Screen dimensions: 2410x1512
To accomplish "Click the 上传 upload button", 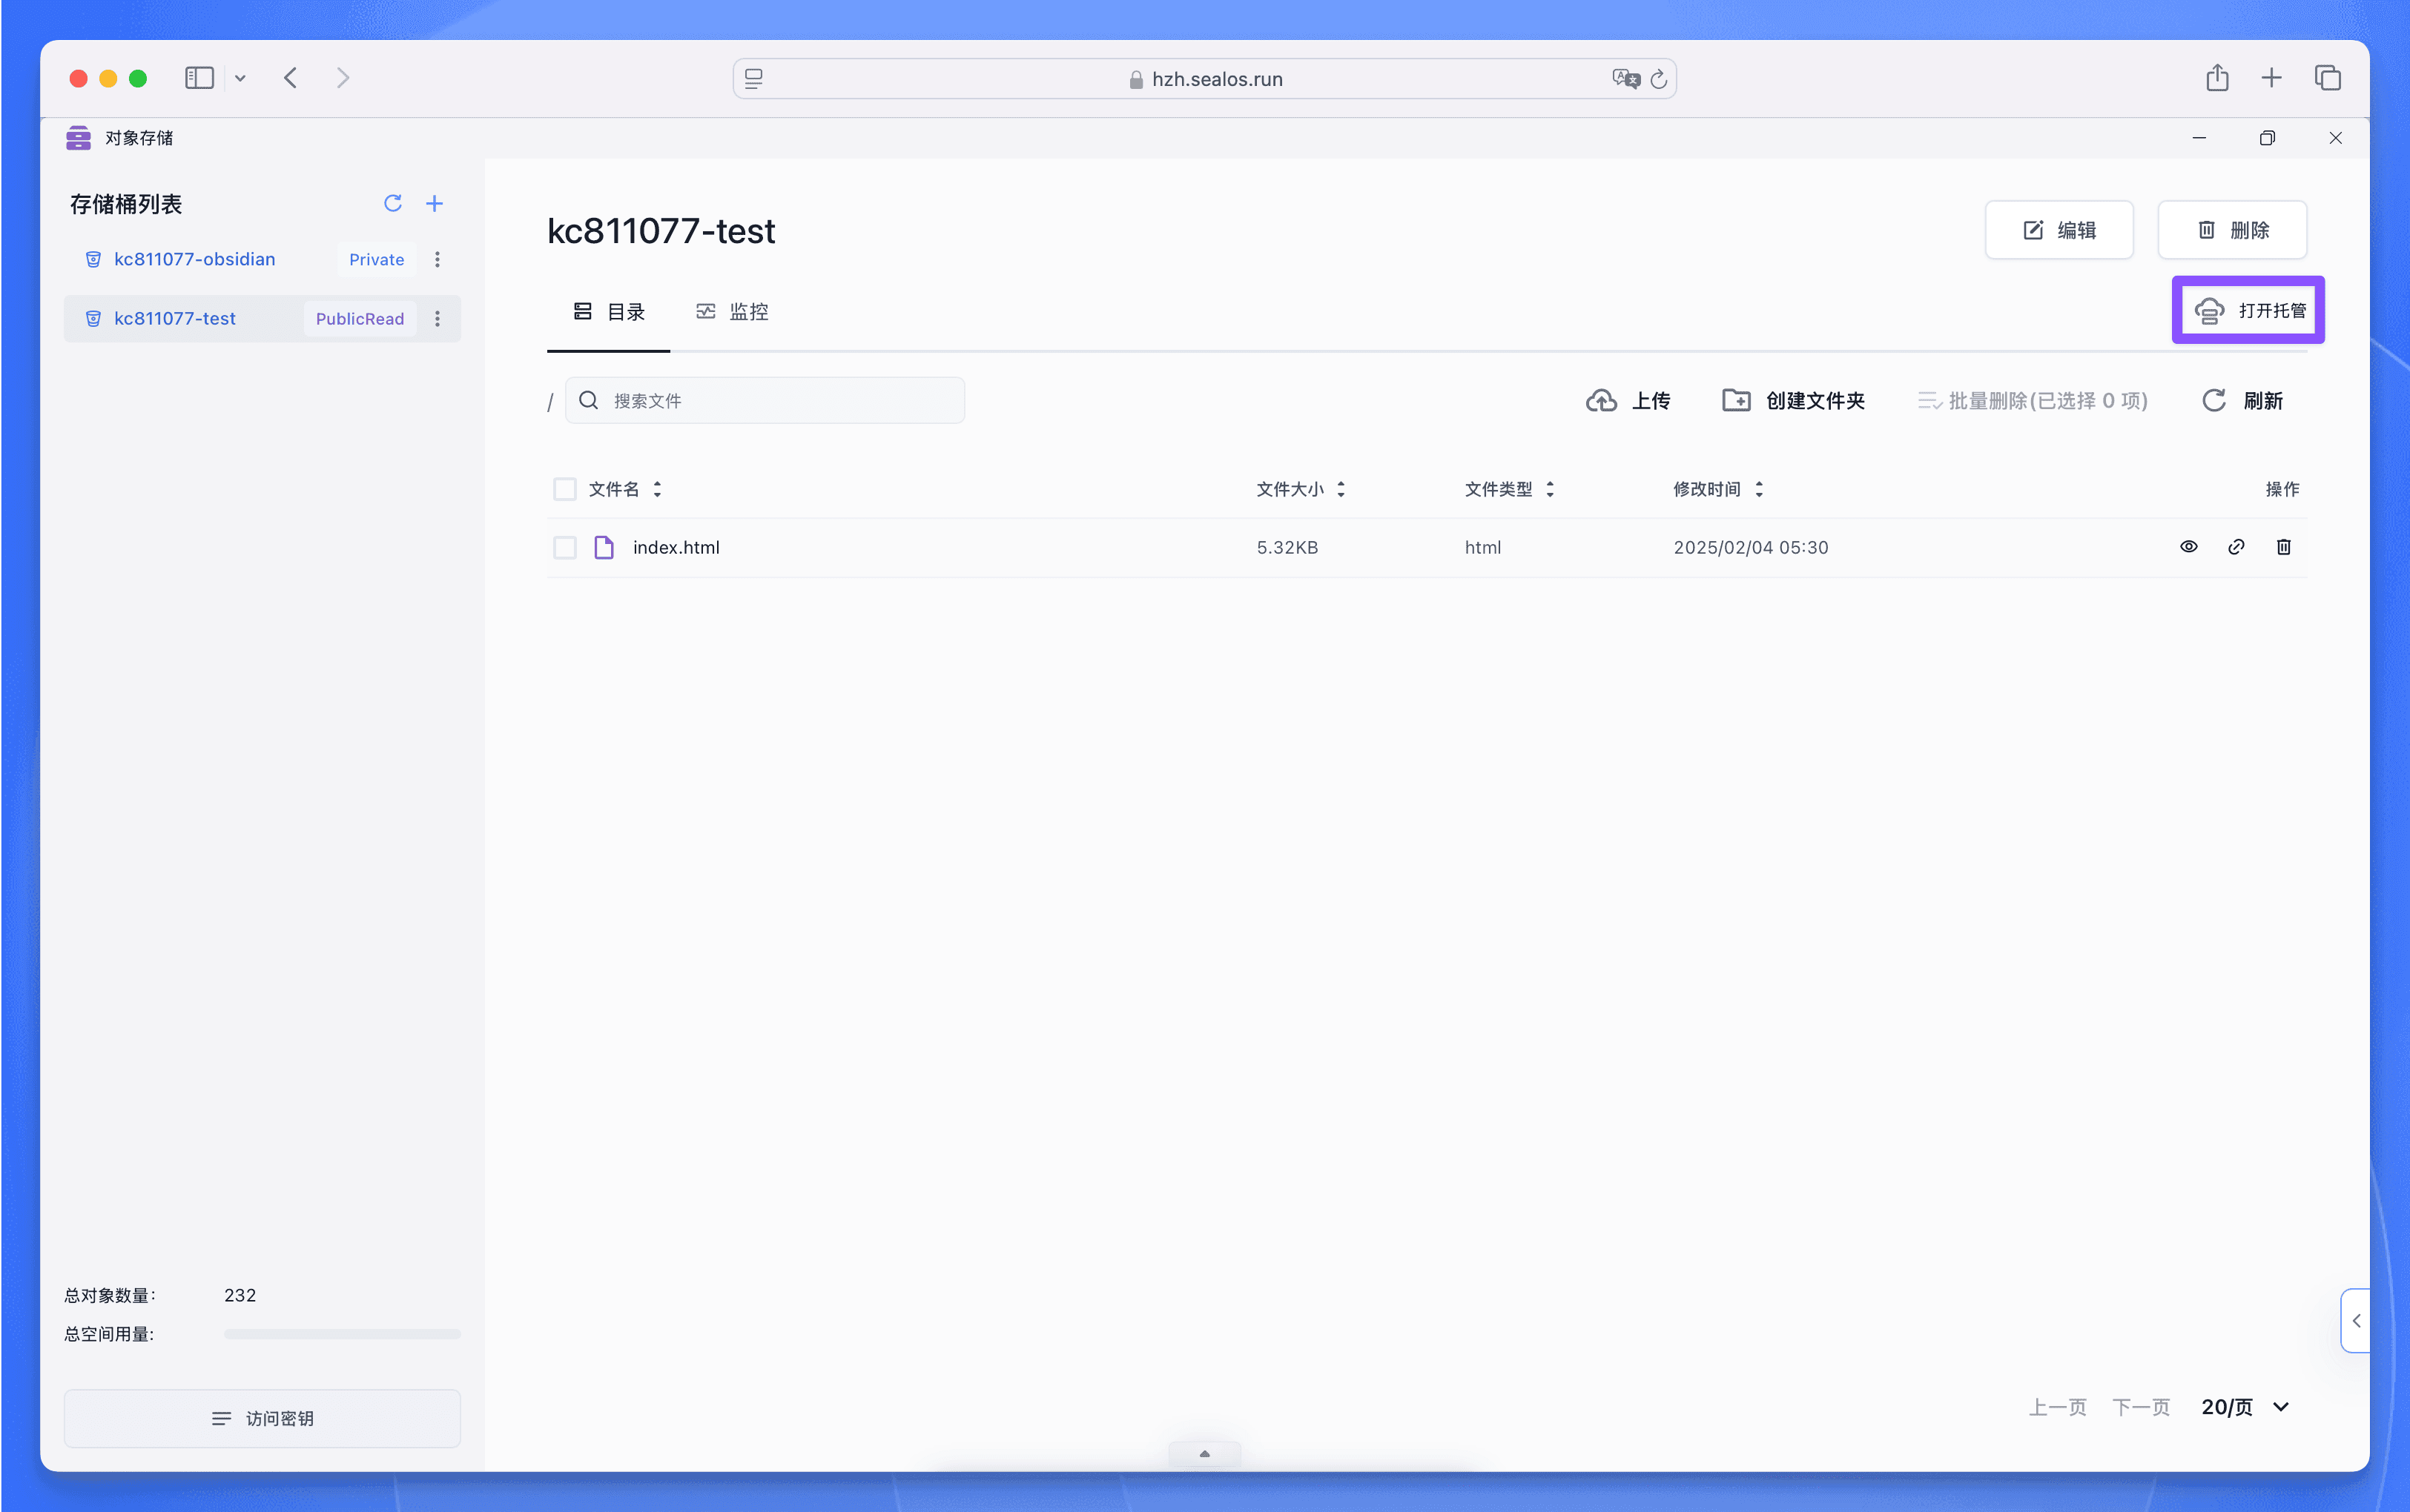I will (x=1628, y=400).
